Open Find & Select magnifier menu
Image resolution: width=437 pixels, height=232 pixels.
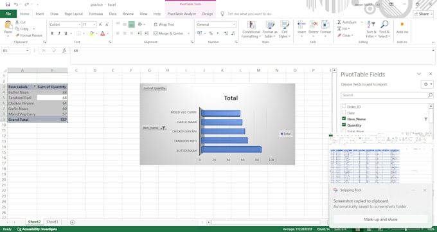click(384, 29)
